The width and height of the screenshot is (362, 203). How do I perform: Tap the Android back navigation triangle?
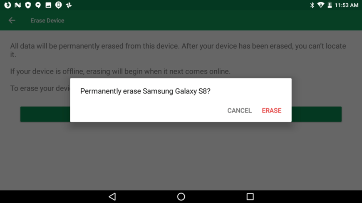112,196
